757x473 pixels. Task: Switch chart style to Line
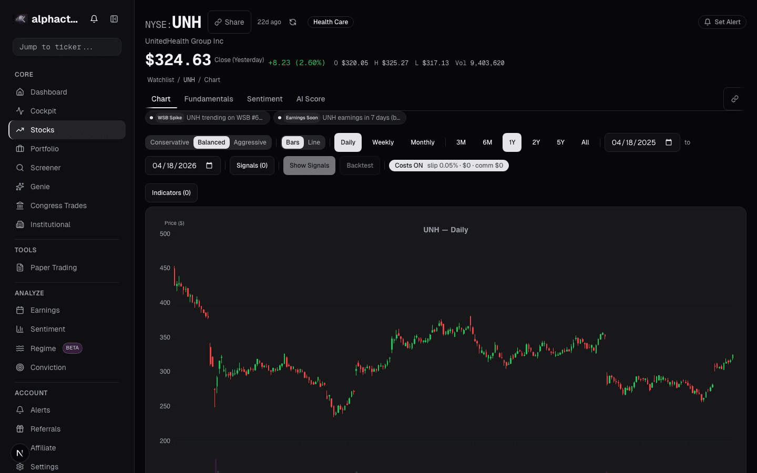[314, 142]
